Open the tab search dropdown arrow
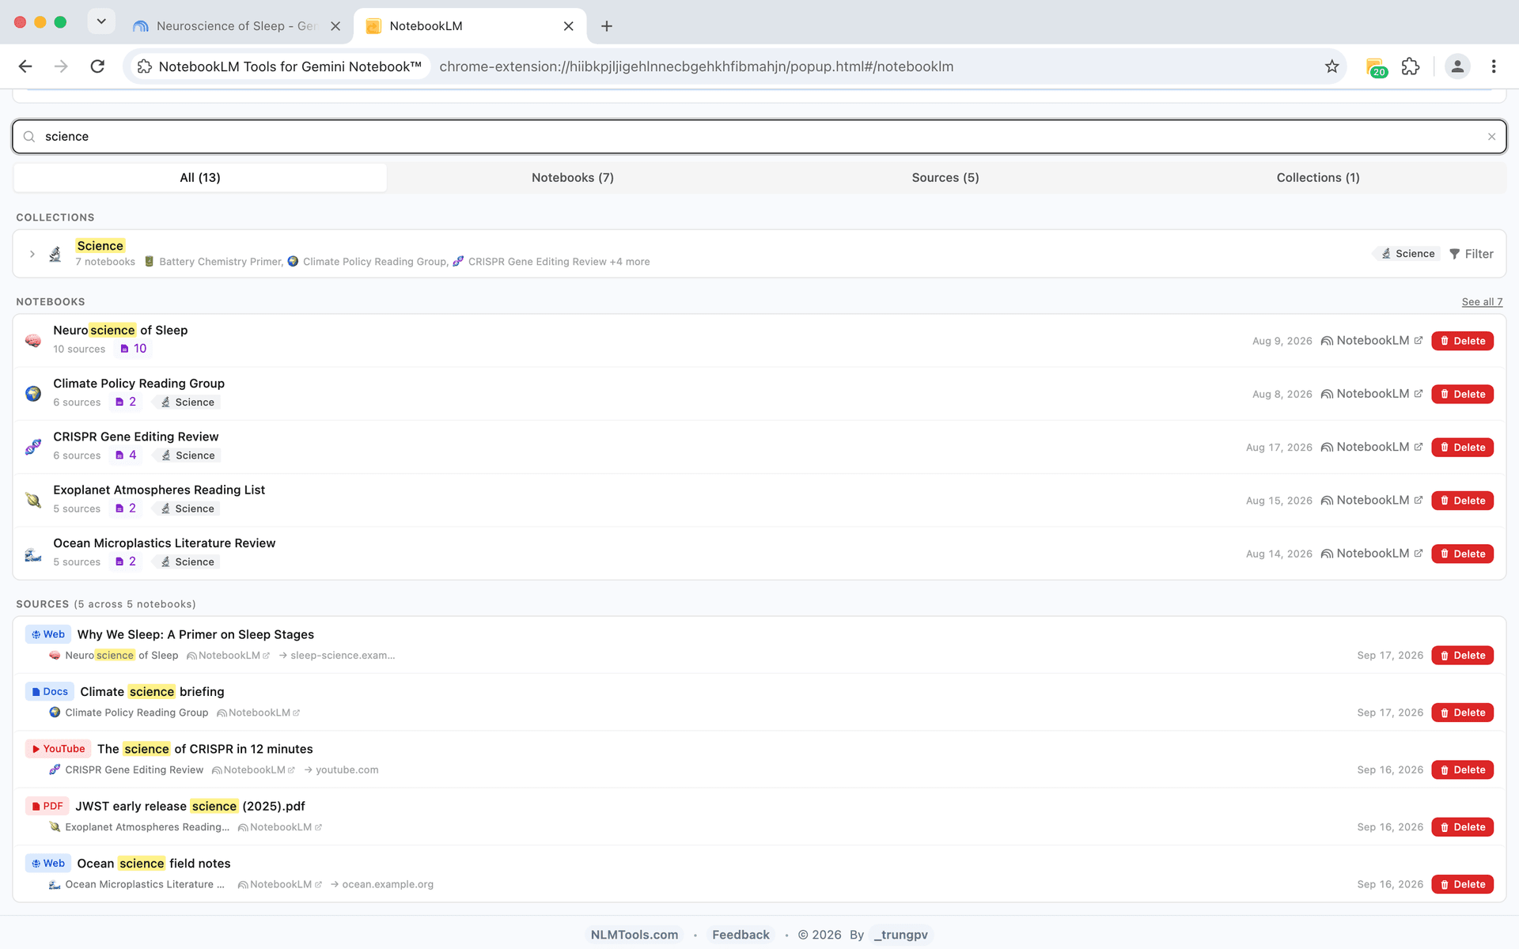This screenshot has width=1519, height=949. click(x=101, y=21)
